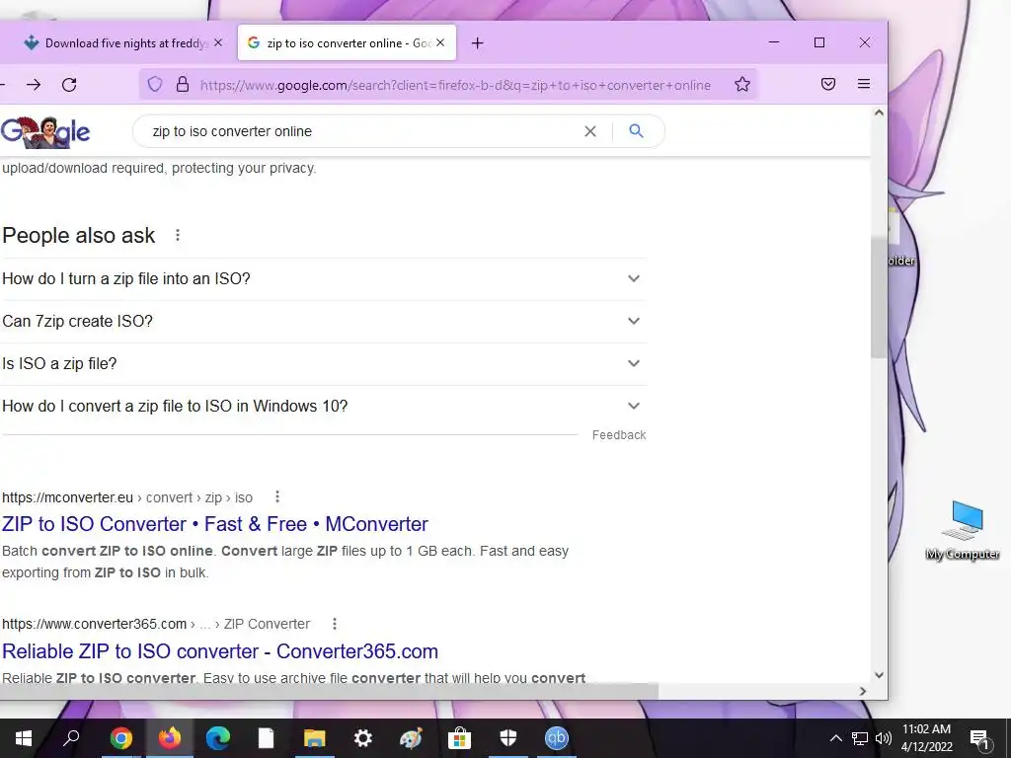Open mconverter.eu result options dots
This screenshot has width=1011, height=758.
click(x=277, y=497)
